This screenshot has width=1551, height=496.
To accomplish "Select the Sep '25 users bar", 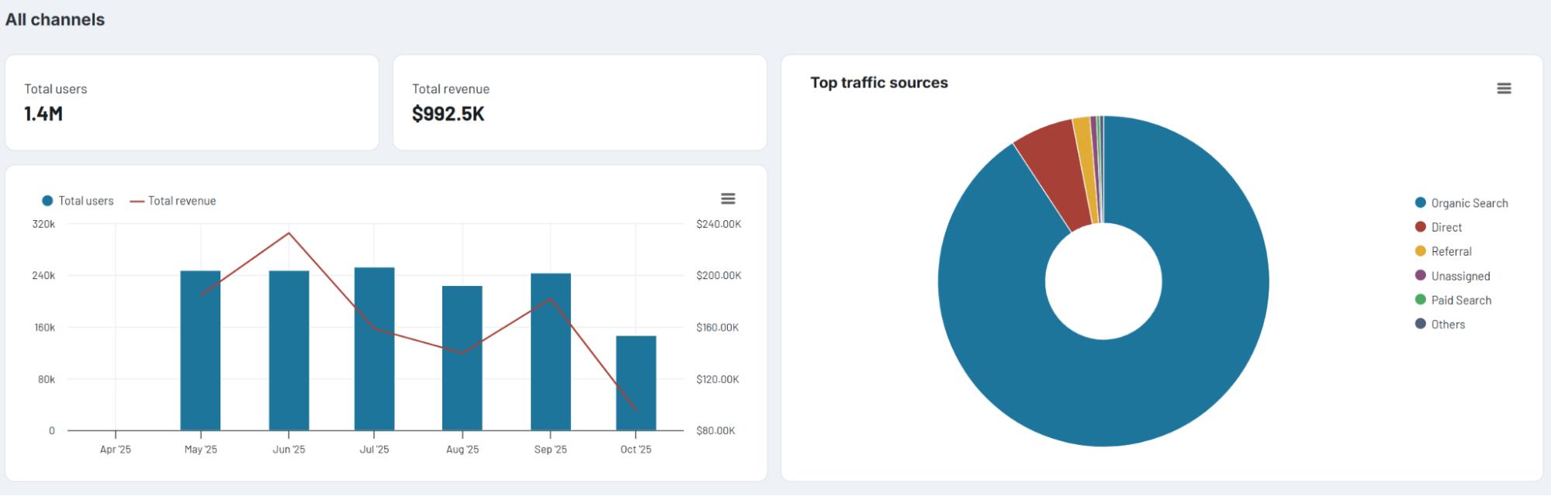I will point(551,352).
